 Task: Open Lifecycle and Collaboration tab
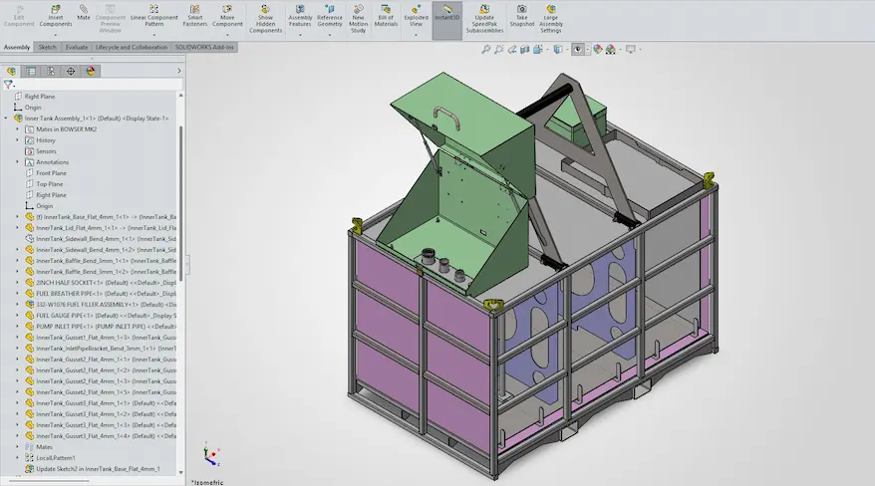click(132, 48)
